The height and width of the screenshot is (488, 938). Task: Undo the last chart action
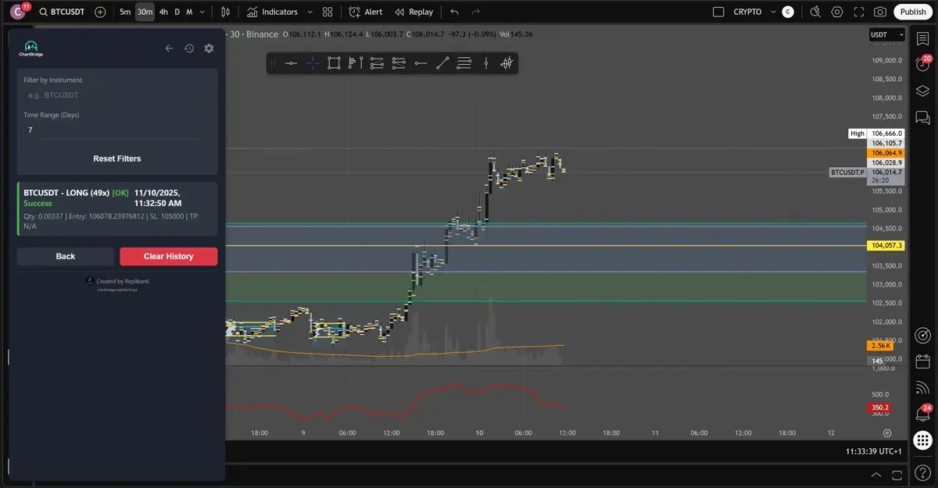pyautogui.click(x=455, y=12)
